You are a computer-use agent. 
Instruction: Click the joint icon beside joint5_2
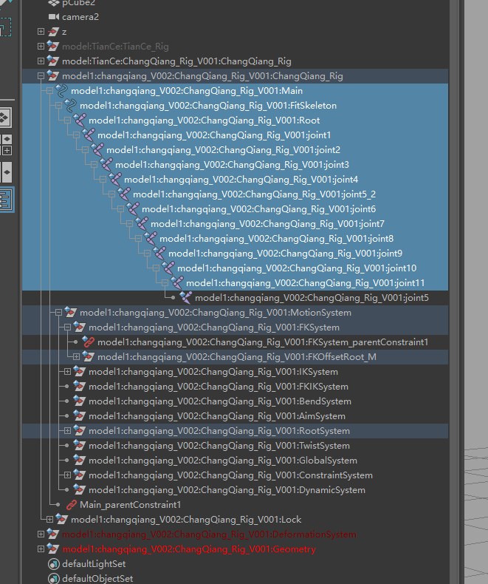pos(124,194)
